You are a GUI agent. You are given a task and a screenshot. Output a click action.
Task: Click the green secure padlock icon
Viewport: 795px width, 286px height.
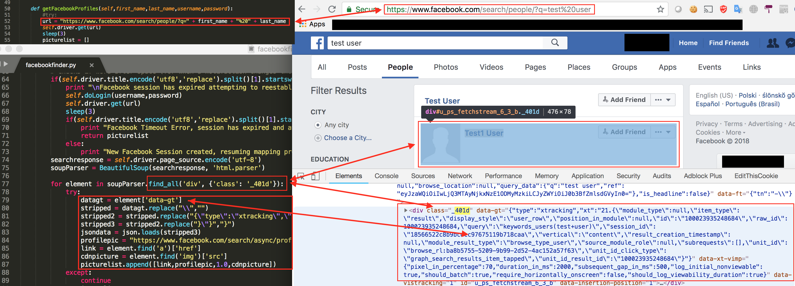pos(349,10)
